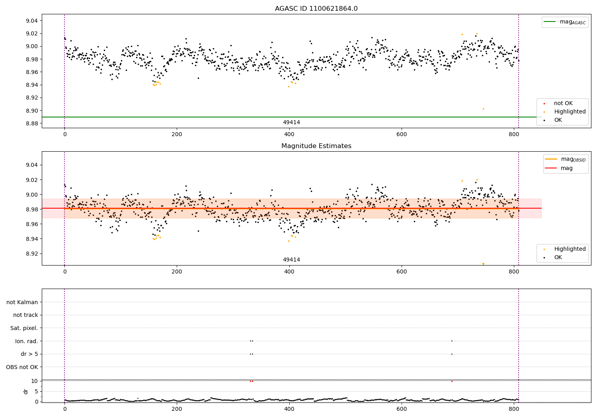Click the '10' tick on dr axis
597x418 pixels.
click(35, 381)
